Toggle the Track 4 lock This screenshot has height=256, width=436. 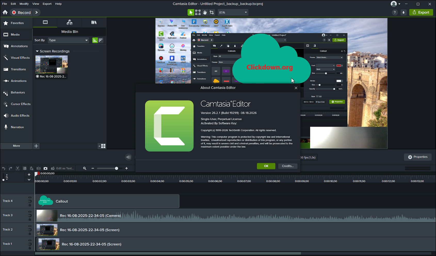pyautogui.click(x=30, y=205)
